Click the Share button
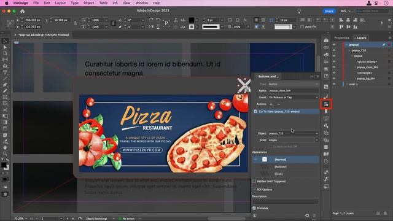The image size is (393, 221). [x=329, y=11]
